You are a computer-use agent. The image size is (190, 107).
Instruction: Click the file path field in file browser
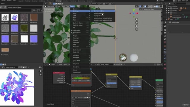pos(25,7)
